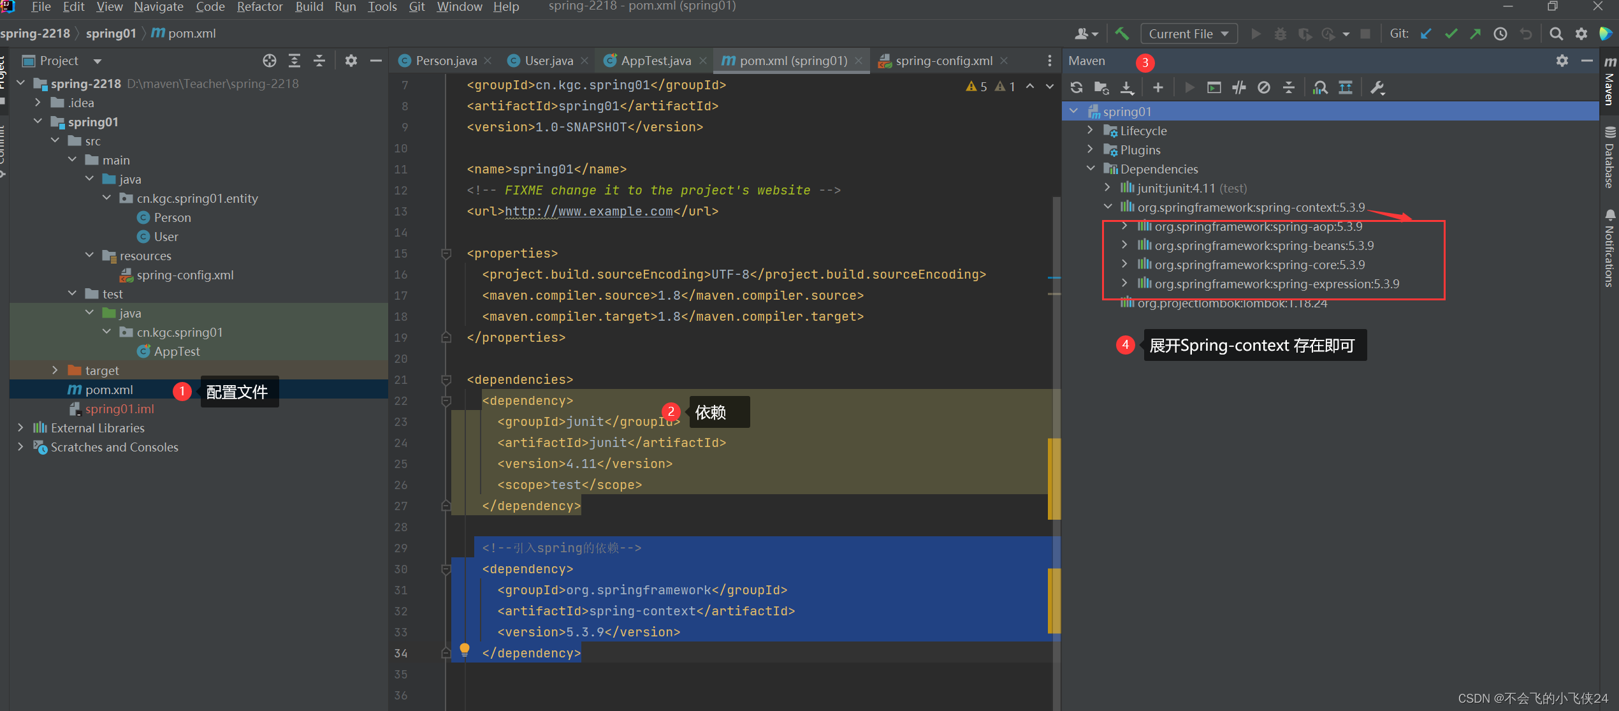Screen dimensions: 1619x711
Task: Toggle Maven Offline Mode
Action: (x=1239, y=87)
